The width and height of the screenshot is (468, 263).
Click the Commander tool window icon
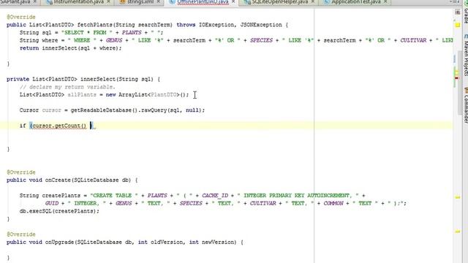(466, 90)
